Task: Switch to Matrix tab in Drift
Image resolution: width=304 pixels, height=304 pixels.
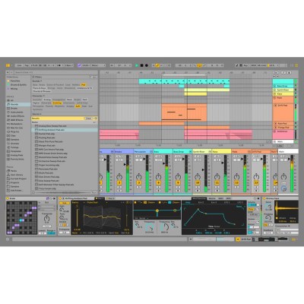Action: coord(212,198)
